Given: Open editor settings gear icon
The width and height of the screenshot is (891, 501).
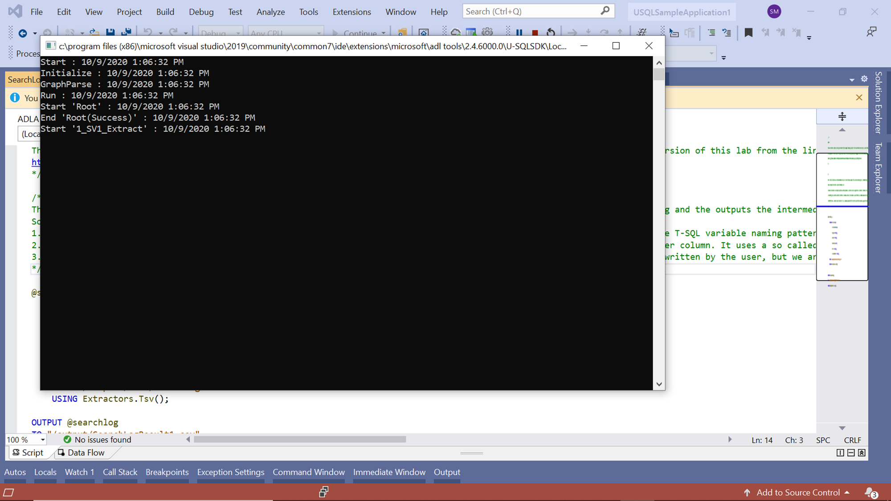Looking at the screenshot, I should click(x=864, y=79).
